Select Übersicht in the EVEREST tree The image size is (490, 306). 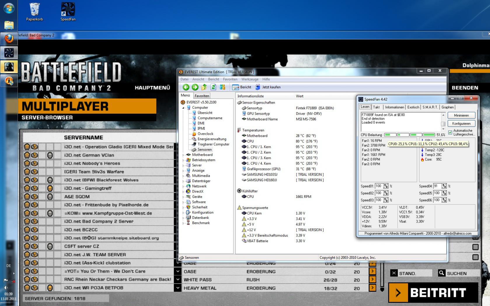(x=205, y=113)
